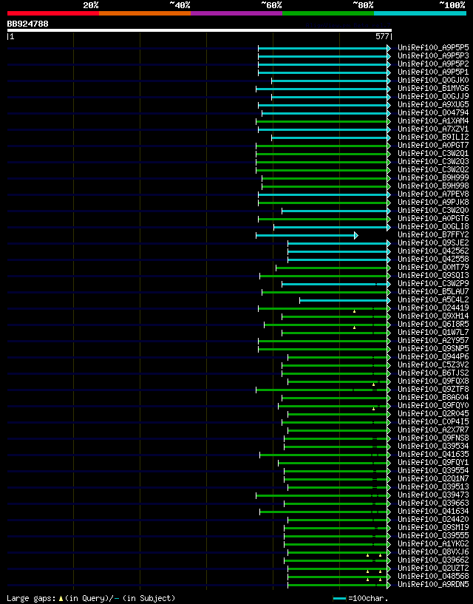473x604 pixels.
Task: Click the cyan alignment bar for A5C4L2
Action: coord(344,300)
